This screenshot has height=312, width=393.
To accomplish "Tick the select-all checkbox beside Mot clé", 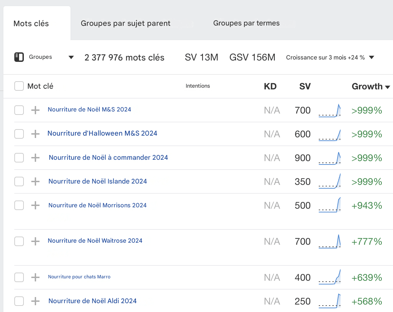I will pos(19,86).
